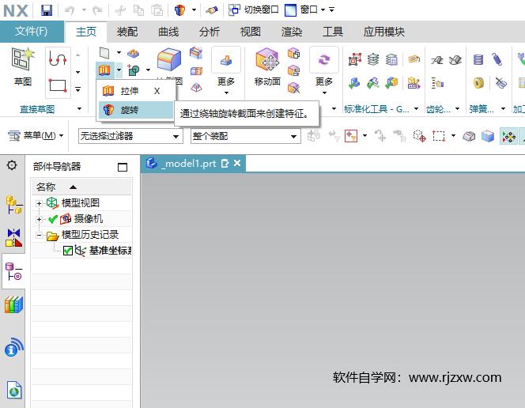Screen dimensions: 525x408
Task: Switch to the 曲线 ribbon tab
Action: point(168,32)
